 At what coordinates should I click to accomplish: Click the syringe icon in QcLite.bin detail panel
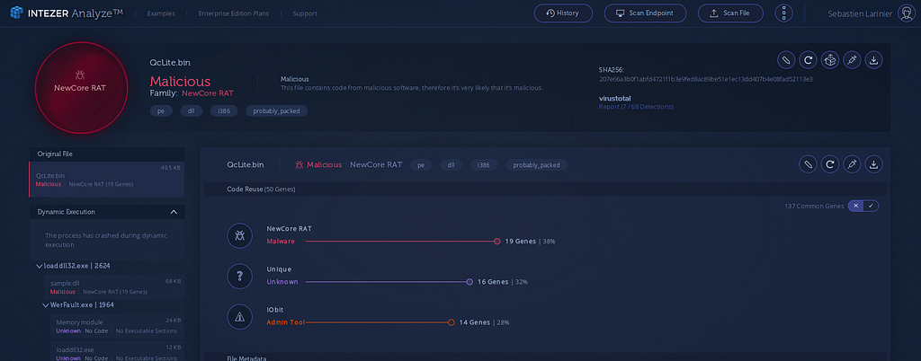pos(852,164)
